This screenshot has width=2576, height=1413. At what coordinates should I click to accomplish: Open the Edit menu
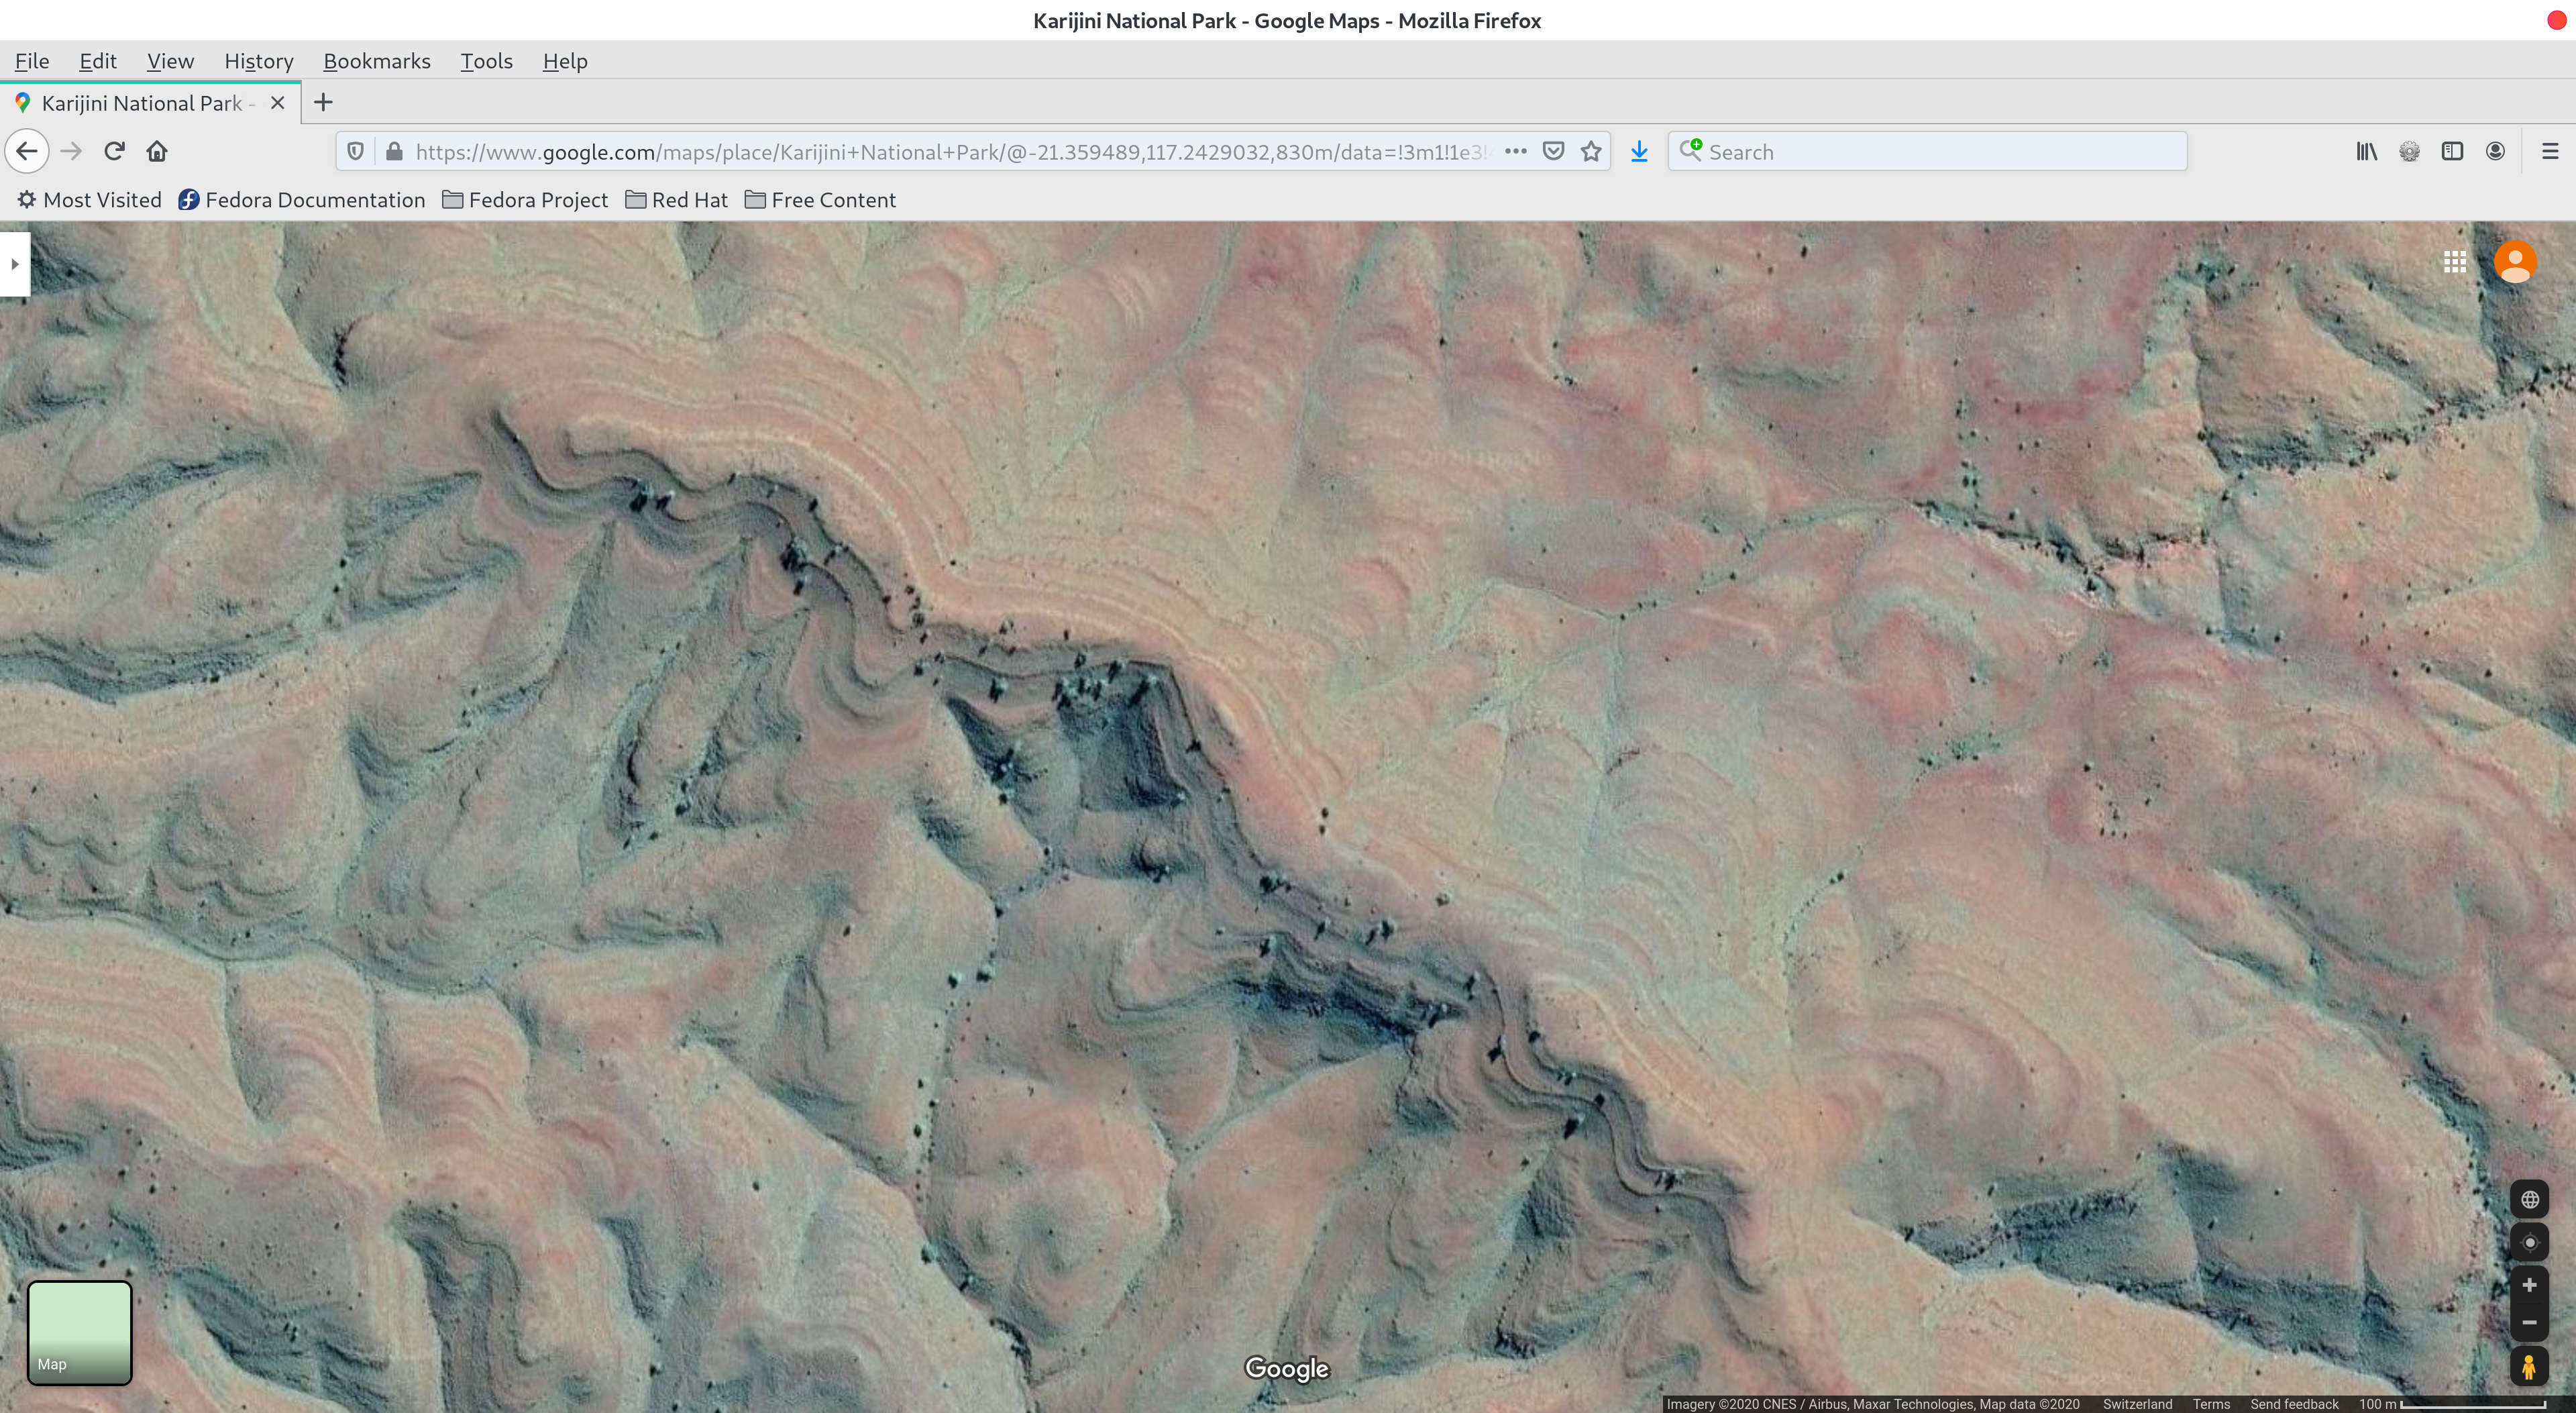98,61
